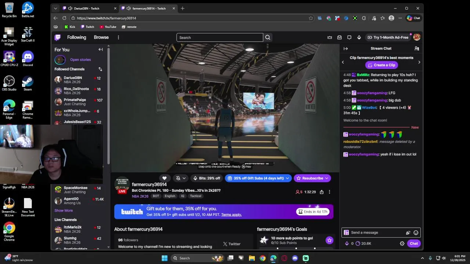Toggle the stream notification bell
The height and width of the screenshot is (264, 470).
tap(178, 178)
